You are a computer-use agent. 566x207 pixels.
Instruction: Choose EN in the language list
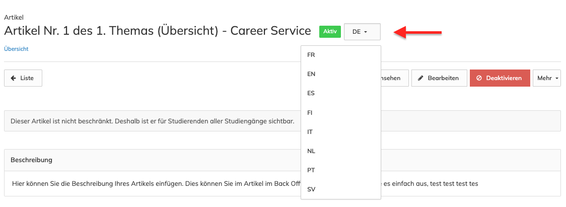(x=311, y=74)
